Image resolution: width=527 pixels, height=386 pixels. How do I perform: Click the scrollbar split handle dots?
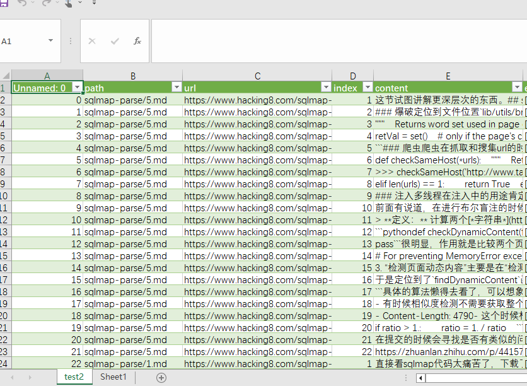click(x=405, y=378)
